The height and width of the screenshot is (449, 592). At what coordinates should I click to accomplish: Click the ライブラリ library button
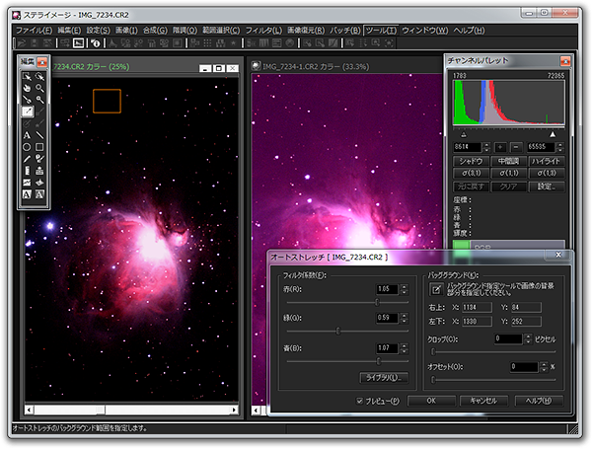384,377
